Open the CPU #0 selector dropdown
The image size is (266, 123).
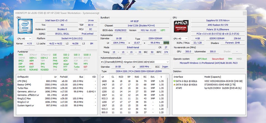pos(24,39)
